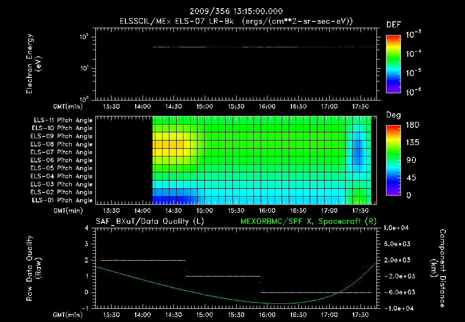Select the ELS-02 Pitch Angle row label
This screenshot has width=465, height=322.
tap(61, 192)
